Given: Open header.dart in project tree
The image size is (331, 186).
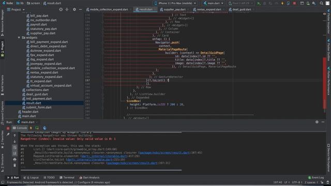Looking at the screenshot, I should 30,112.
